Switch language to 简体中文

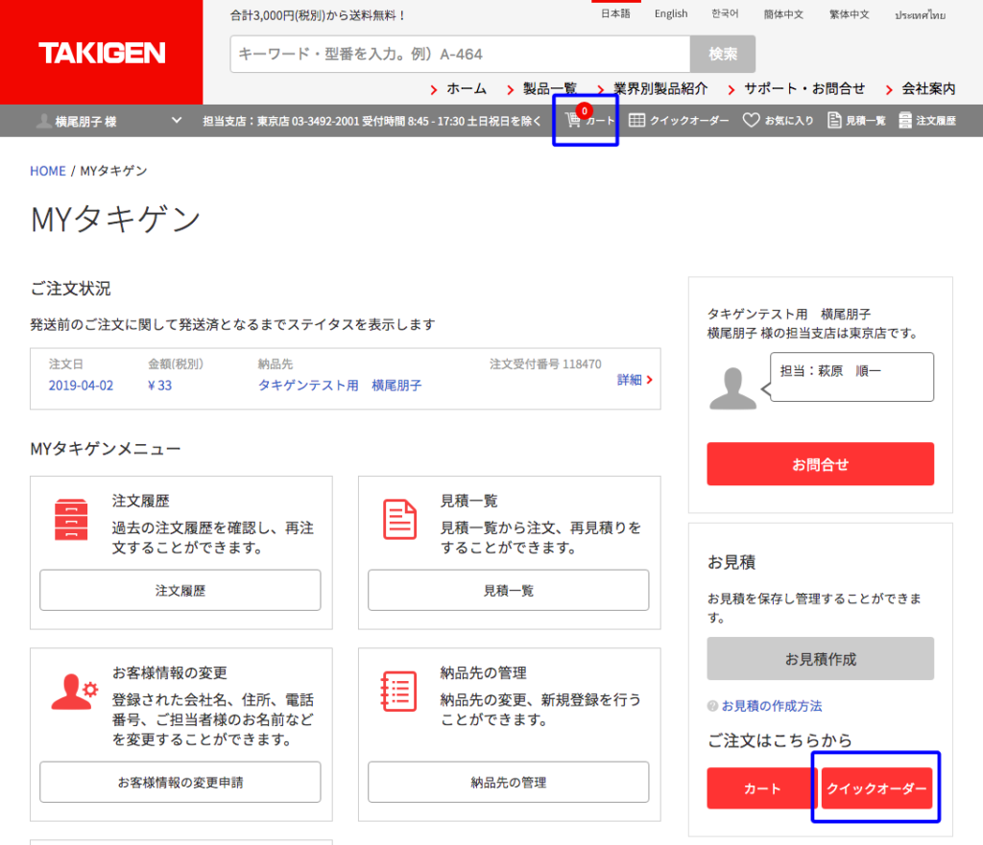coord(783,14)
